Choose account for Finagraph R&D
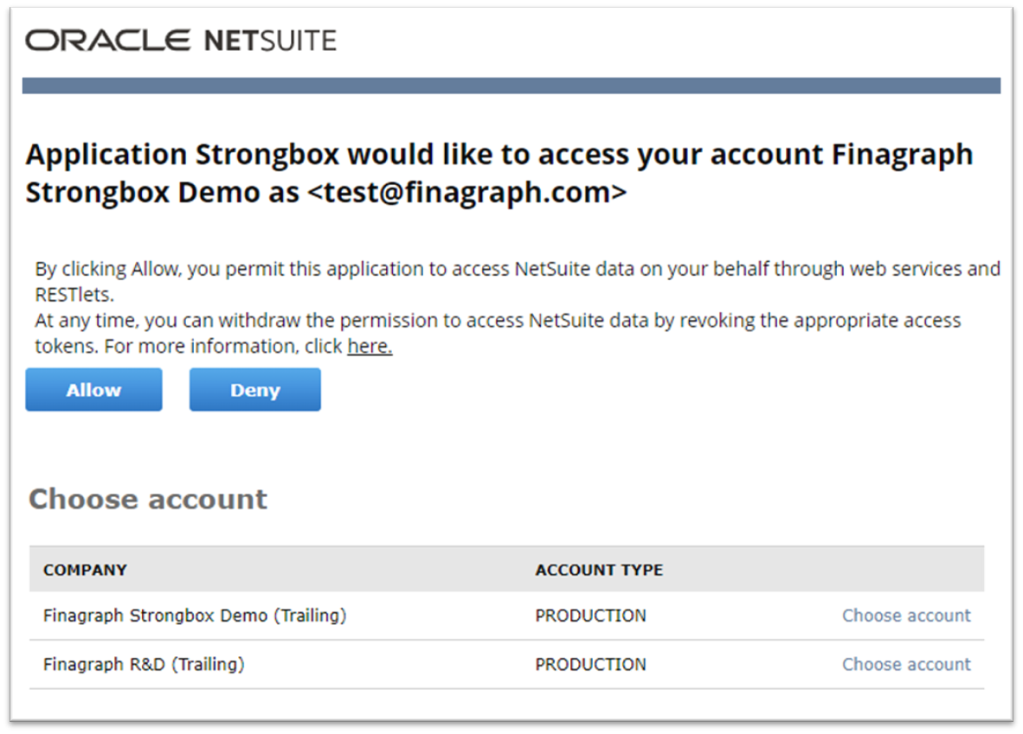The height and width of the screenshot is (734, 1023). (906, 664)
